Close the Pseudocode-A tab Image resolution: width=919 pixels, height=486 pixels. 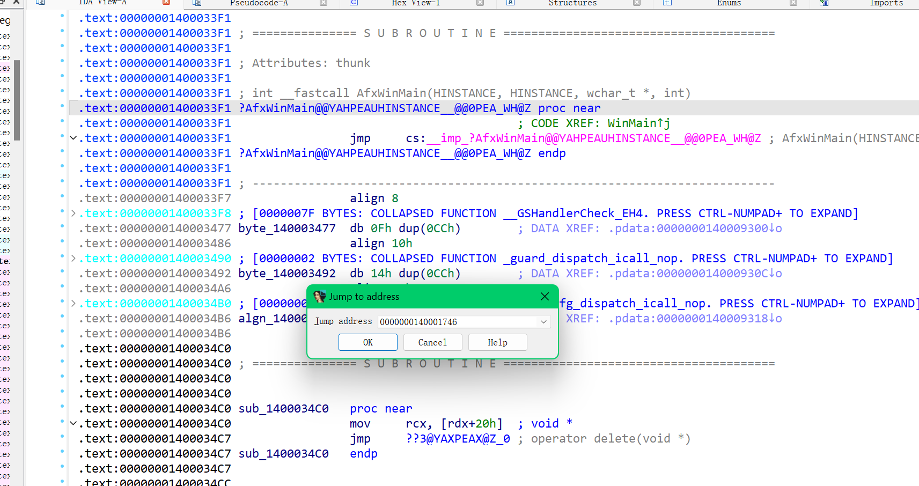pyautogui.click(x=323, y=3)
